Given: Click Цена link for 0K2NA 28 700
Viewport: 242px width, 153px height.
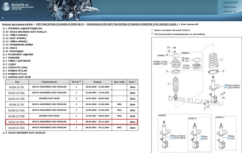Looking at the screenshot, I should (132, 87).
